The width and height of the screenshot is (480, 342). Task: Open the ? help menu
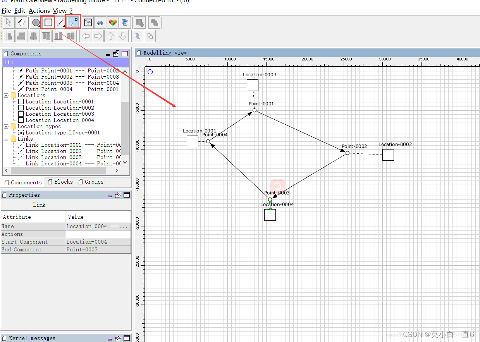(71, 10)
